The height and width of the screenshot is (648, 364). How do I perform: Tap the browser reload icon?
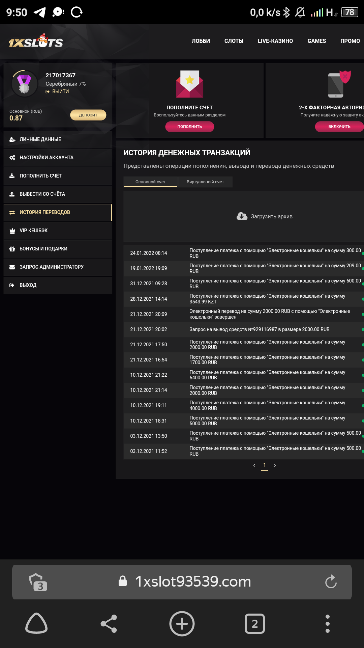[x=331, y=582]
